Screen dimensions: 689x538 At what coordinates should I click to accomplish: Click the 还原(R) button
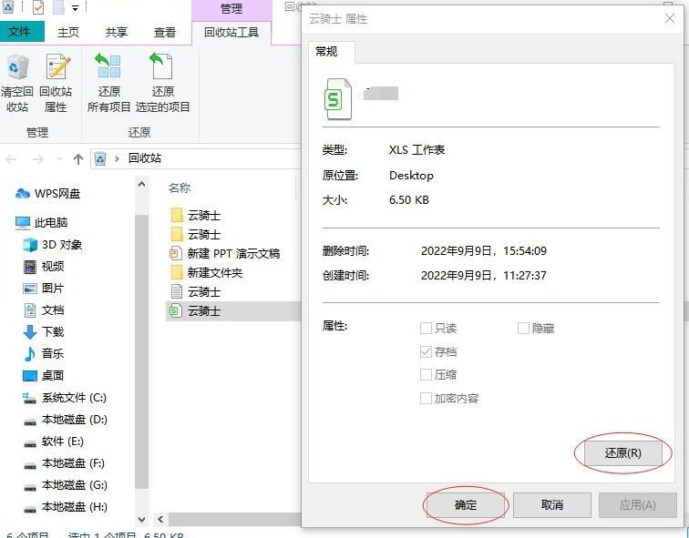click(x=623, y=452)
